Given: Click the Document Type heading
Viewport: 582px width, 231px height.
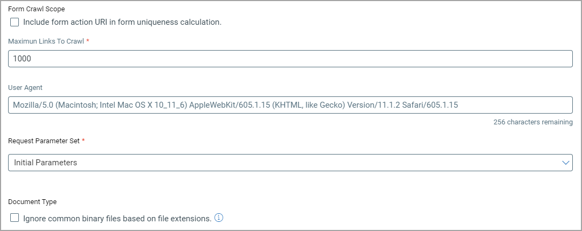Looking at the screenshot, I should (x=32, y=202).
